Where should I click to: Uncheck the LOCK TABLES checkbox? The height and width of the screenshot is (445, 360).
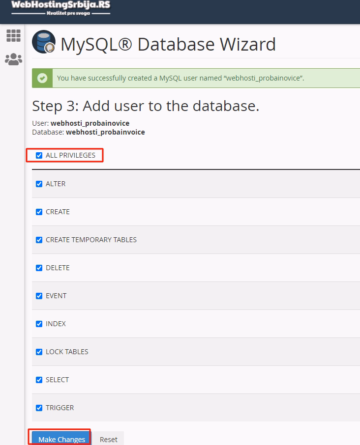pos(39,352)
